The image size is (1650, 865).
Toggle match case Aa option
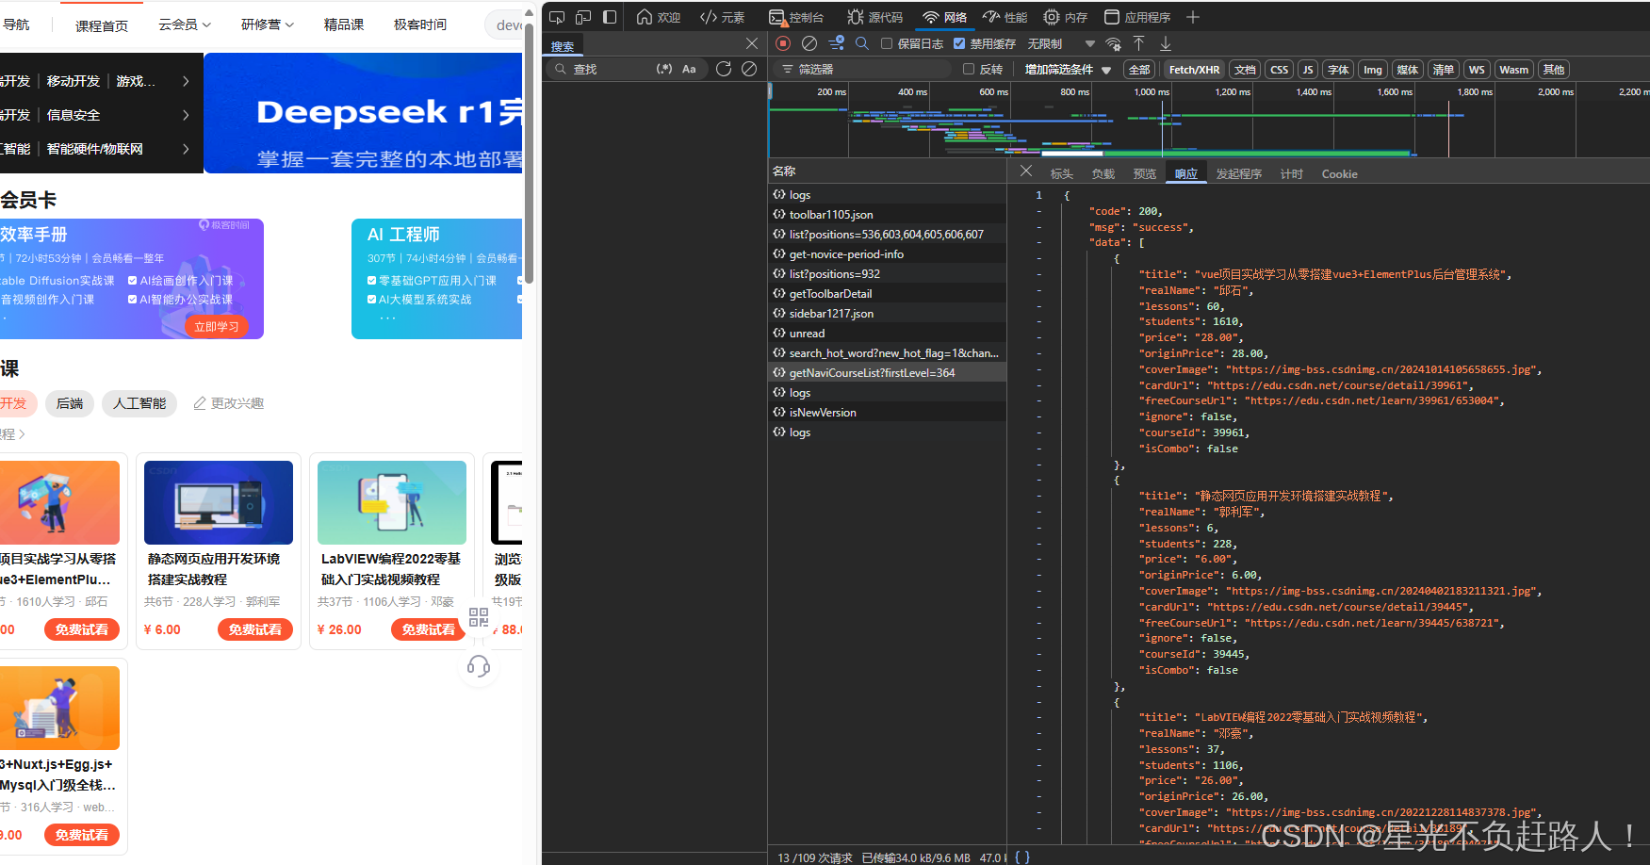point(689,69)
